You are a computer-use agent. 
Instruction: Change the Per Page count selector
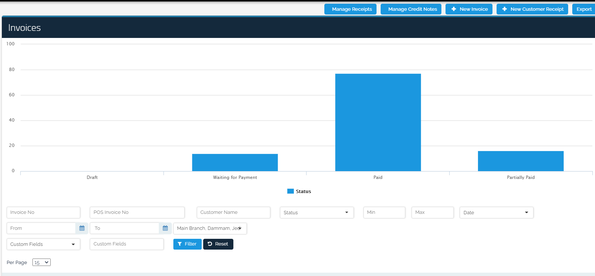click(41, 262)
